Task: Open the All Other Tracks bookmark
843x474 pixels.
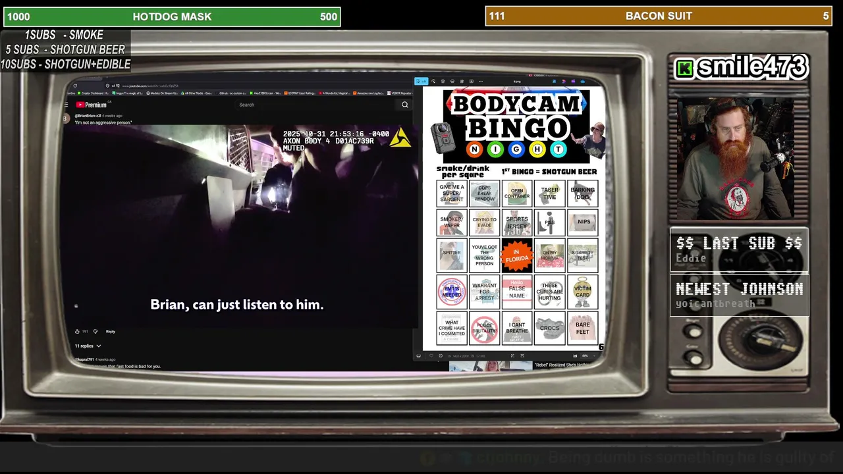Action: pyautogui.click(x=196, y=93)
